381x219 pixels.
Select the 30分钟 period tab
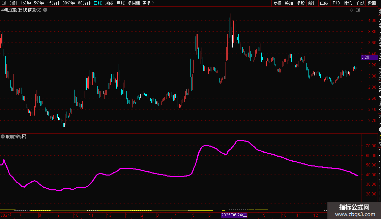click(x=69, y=3)
